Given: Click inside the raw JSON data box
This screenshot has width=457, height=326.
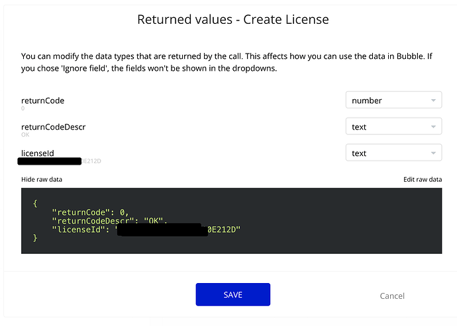Looking at the screenshot, I should [x=231, y=221].
